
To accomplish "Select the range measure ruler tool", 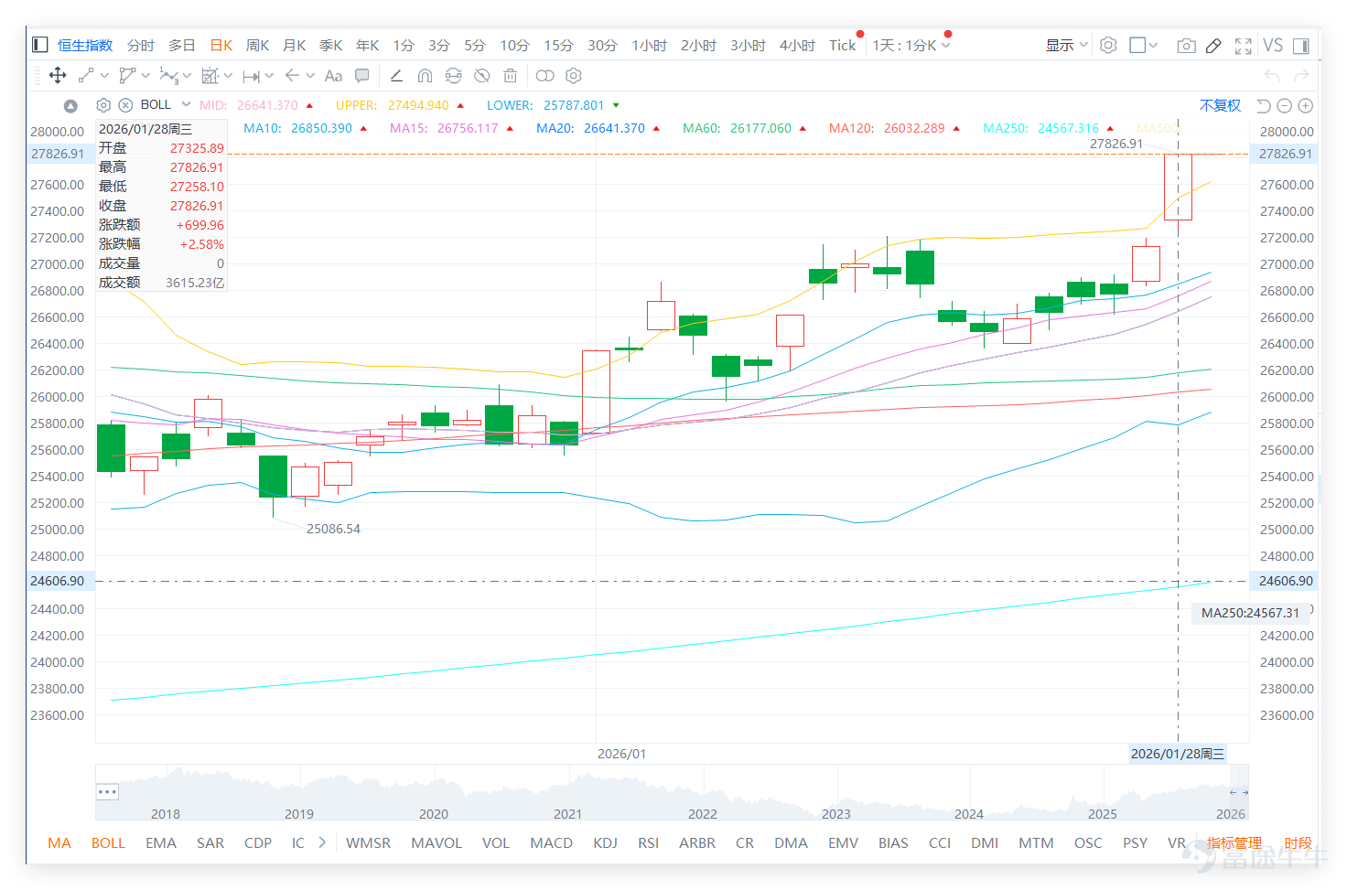I will pyautogui.click(x=252, y=76).
